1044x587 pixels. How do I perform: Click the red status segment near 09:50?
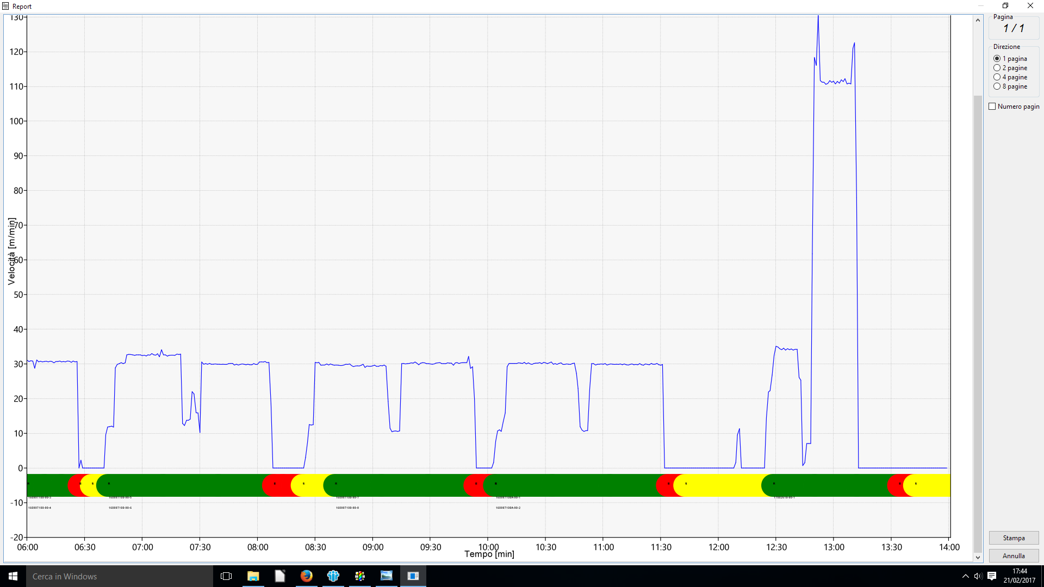[x=473, y=485]
